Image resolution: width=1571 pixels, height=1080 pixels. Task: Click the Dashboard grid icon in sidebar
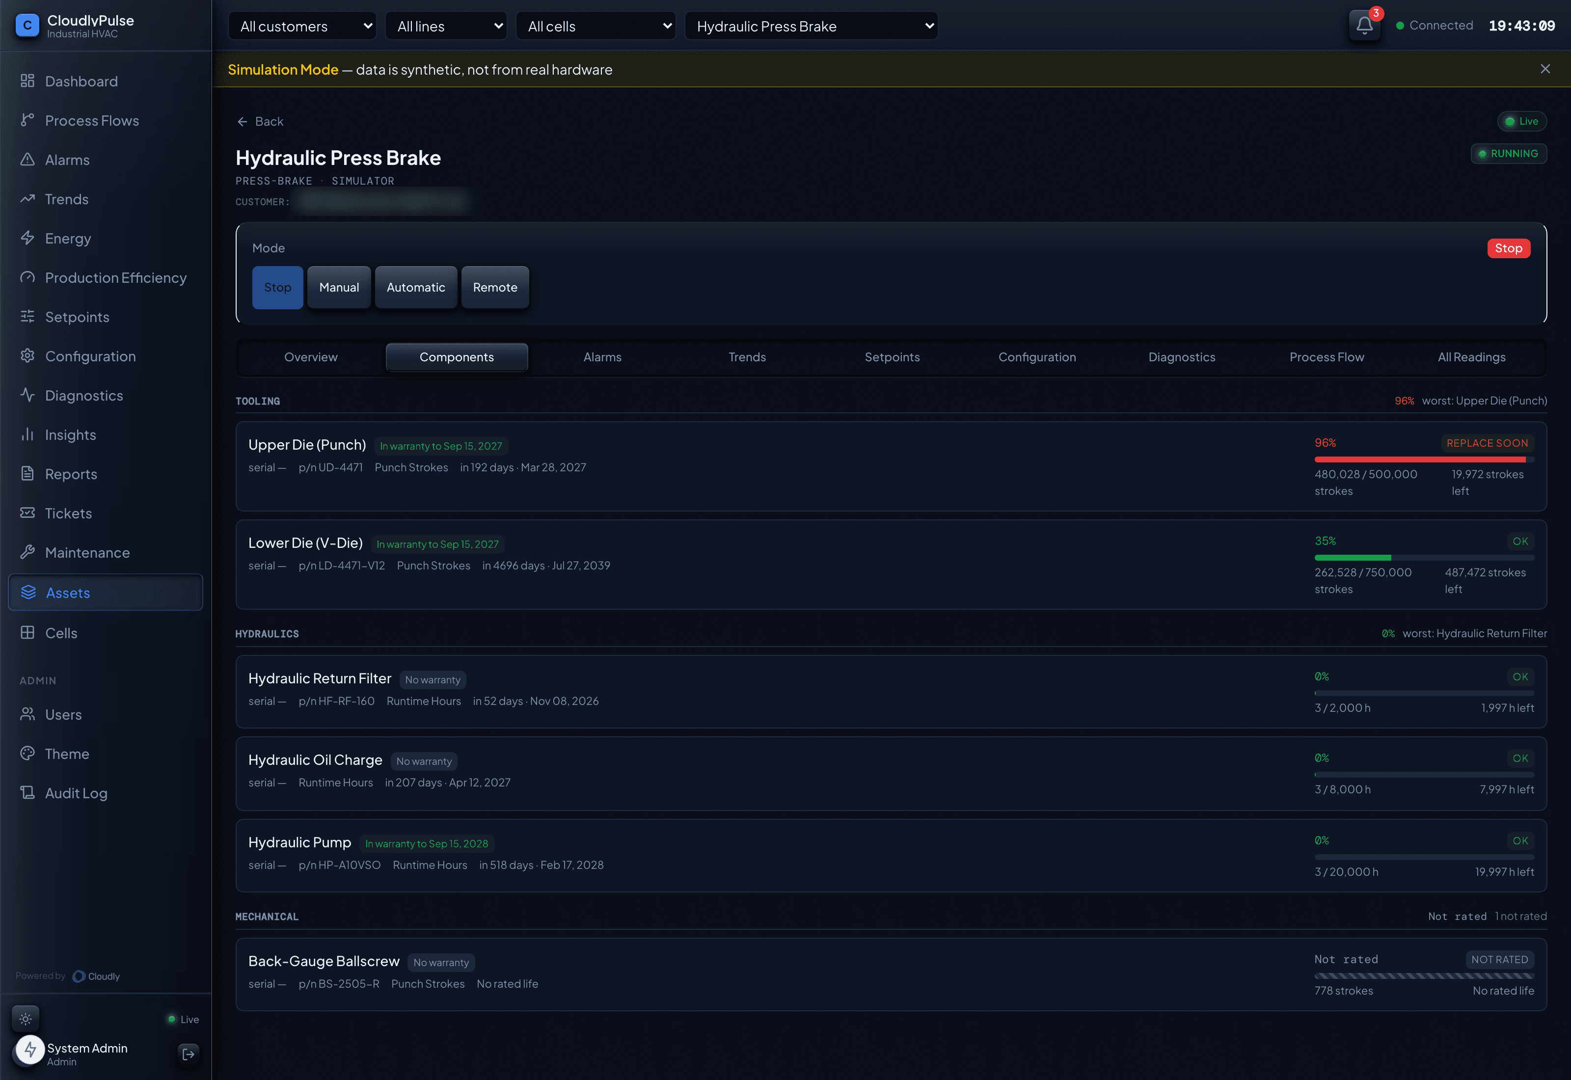pyautogui.click(x=27, y=81)
